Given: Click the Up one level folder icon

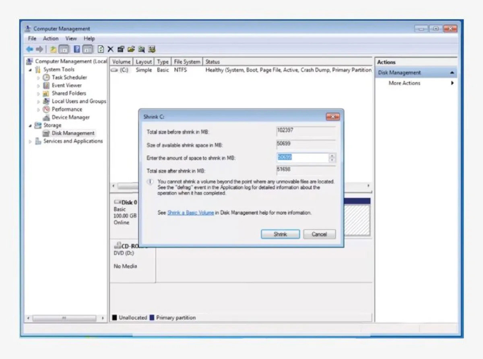Looking at the screenshot, I should (x=53, y=49).
